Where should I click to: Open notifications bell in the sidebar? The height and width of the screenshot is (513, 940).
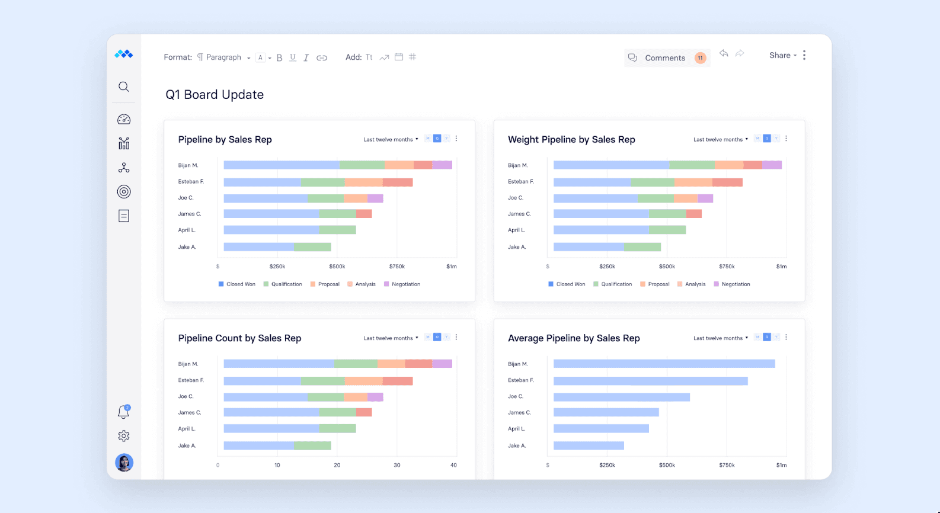tap(123, 412)
